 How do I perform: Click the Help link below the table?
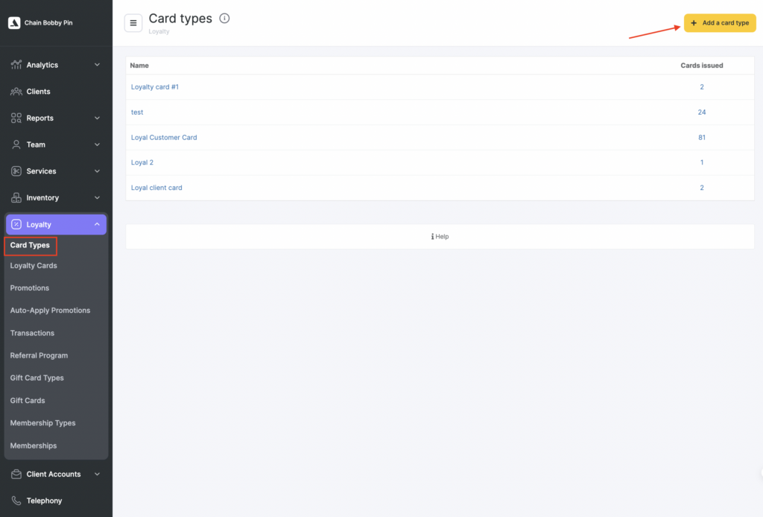click(x=440, y=237)
